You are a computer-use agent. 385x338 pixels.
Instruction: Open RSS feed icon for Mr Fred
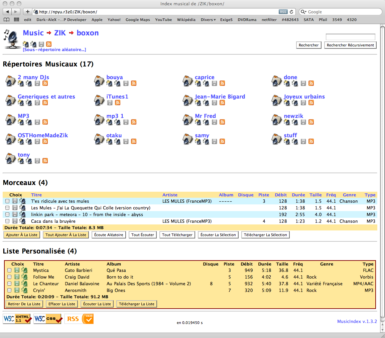[x=222, y=122]
